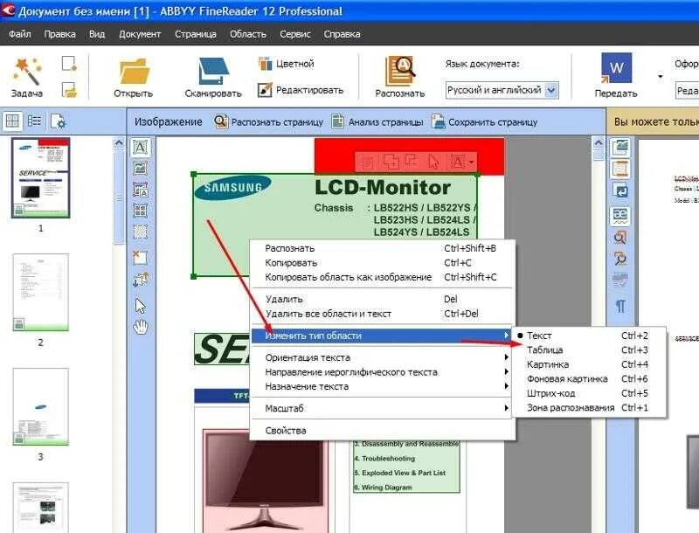Screen dimensions: 699x533
Task: Expand Изменить тип области submenu
Action: pos(383,336)
